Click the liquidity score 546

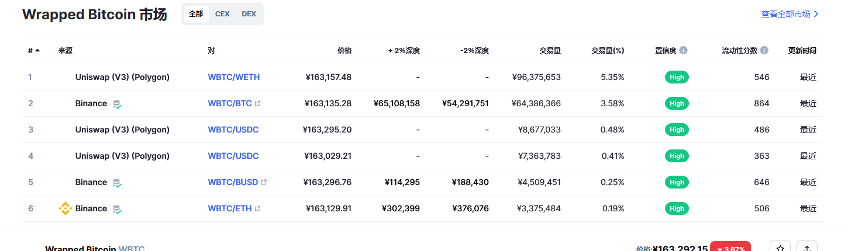pos(762,77)
